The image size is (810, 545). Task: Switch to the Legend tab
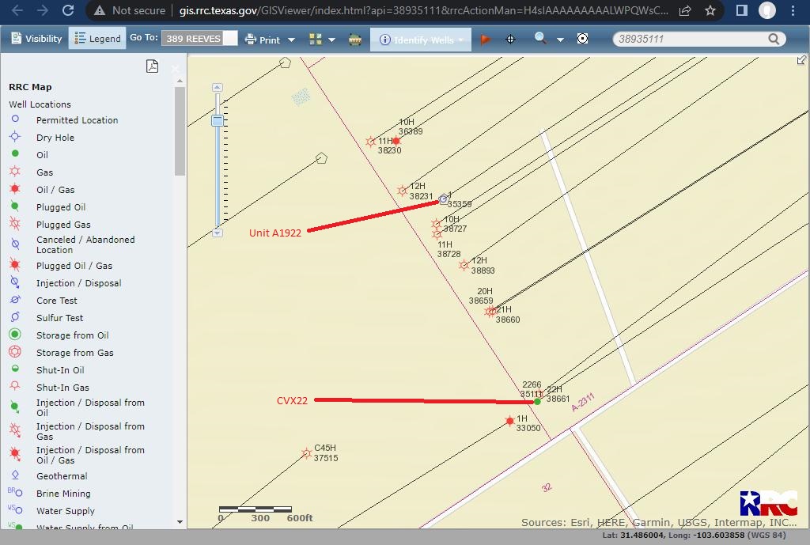click(x=97, y=39)
